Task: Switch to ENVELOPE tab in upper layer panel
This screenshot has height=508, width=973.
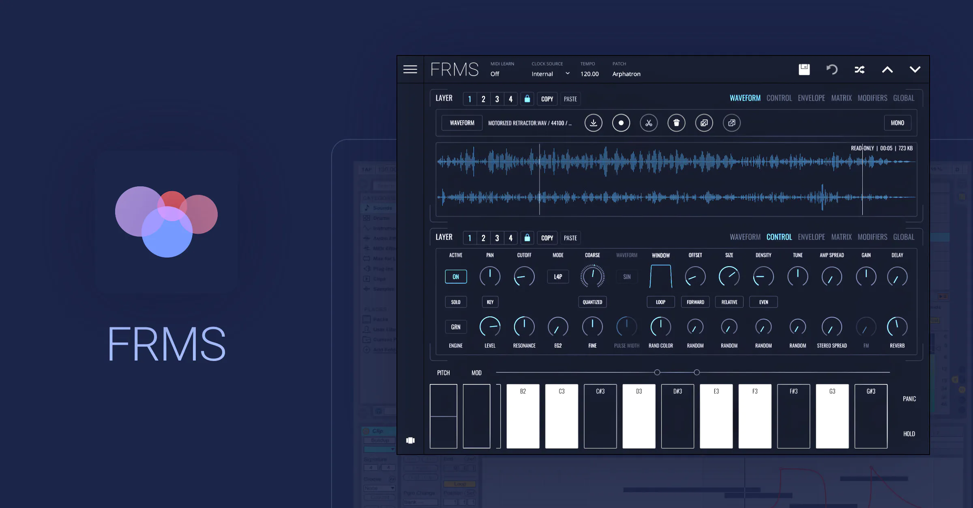Action: 811,98
